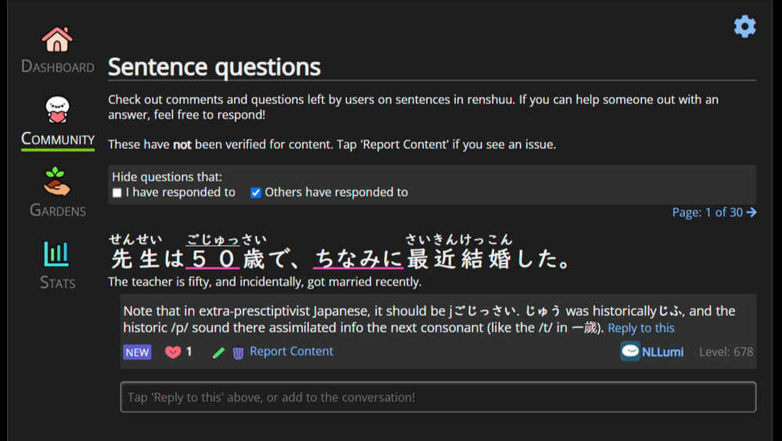Viewport: 782px width, 441px height.
Task: Go to next page of questions
Action: click(x=714, y=212)
